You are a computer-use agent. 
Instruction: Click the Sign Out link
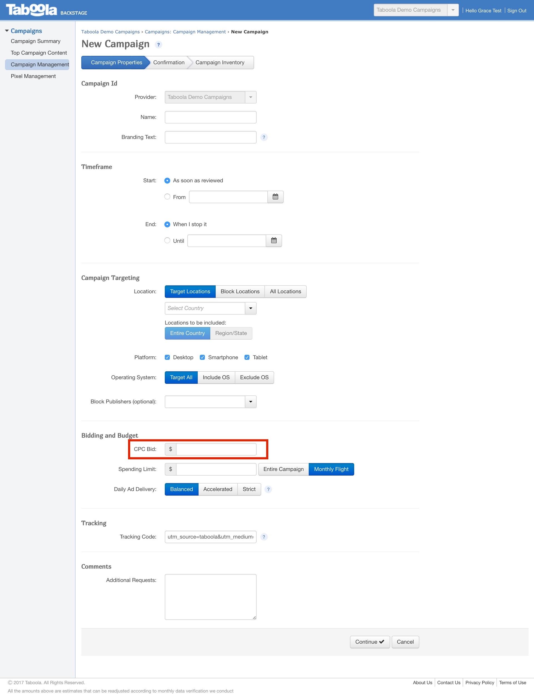tap(516, 11)
